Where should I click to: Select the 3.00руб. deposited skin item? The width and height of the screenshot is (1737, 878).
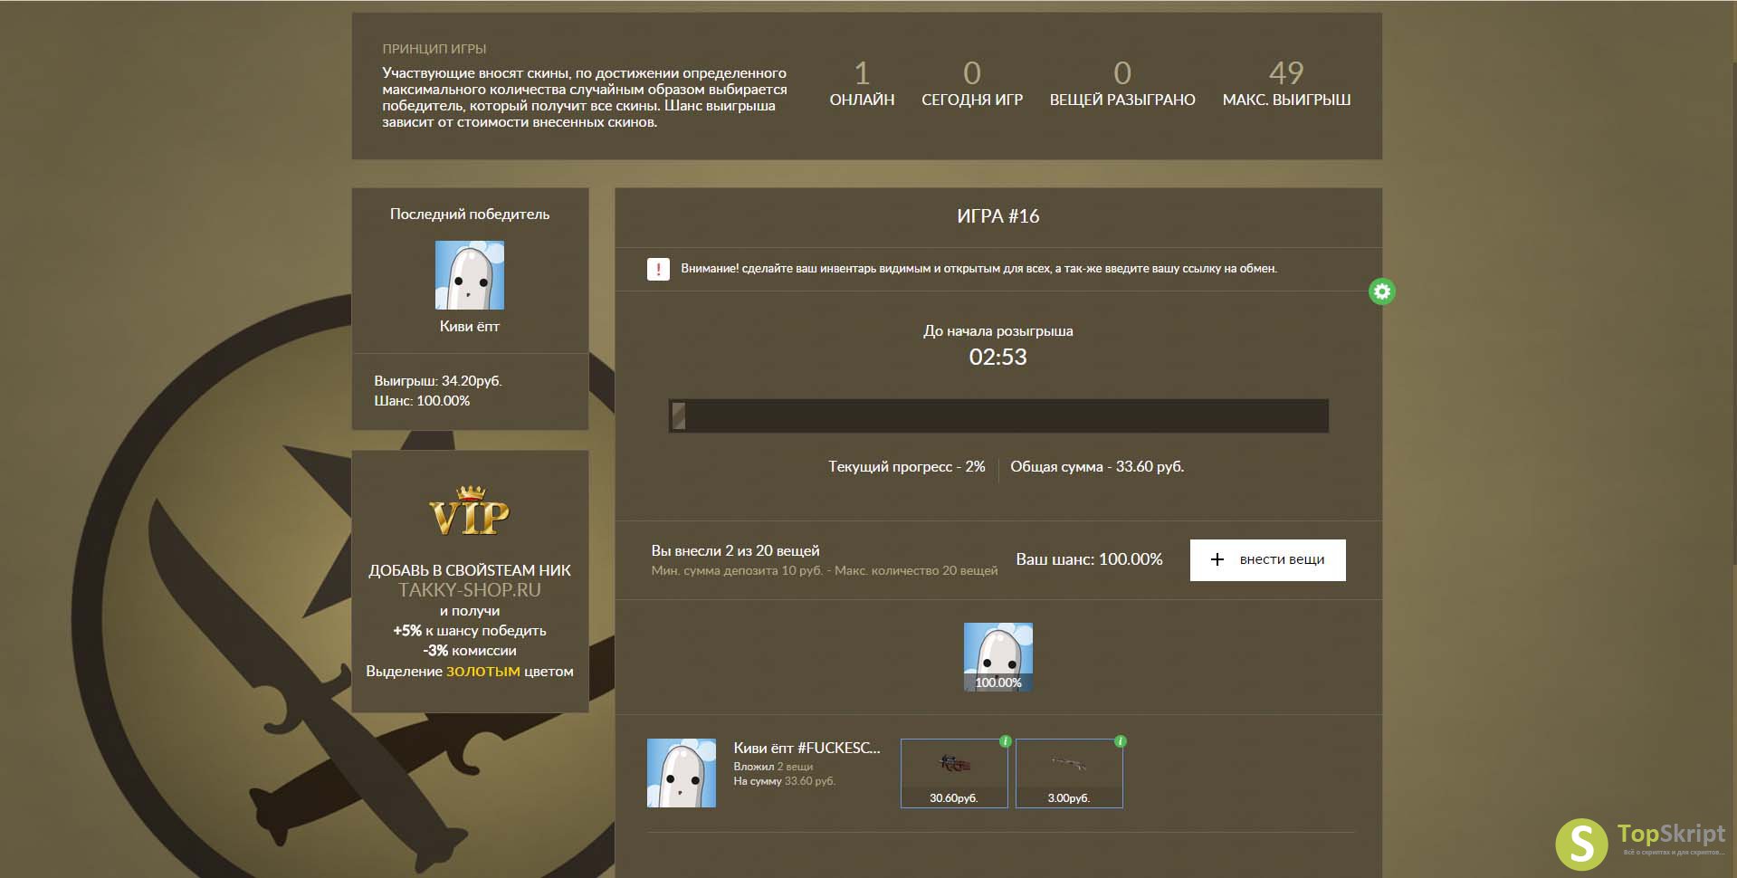(x=1069, y=773)
